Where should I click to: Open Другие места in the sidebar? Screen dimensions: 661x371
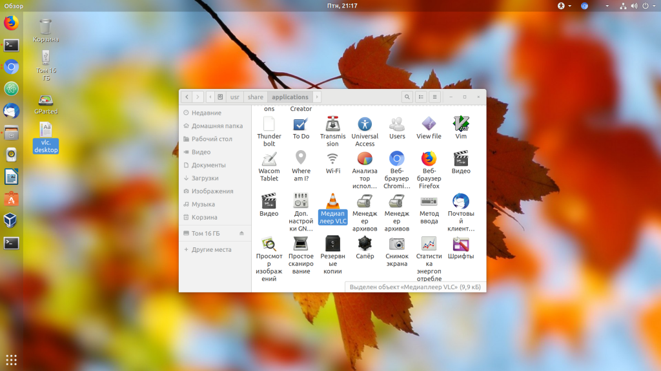[211, 249]
